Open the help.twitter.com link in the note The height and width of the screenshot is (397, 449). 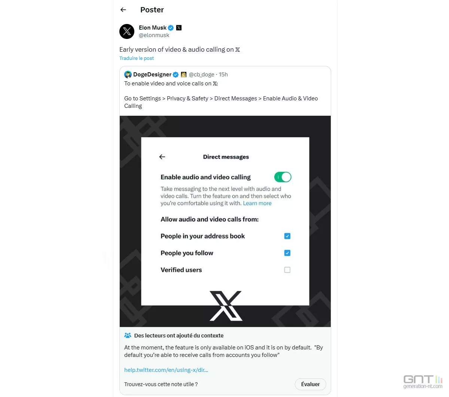click(x=166, y=370)
